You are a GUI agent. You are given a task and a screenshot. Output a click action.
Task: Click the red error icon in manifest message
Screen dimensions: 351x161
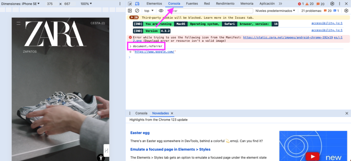point(130,38)
